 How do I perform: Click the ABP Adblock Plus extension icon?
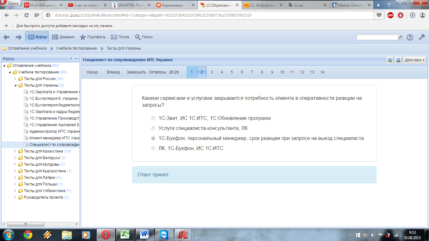[390, 15]
